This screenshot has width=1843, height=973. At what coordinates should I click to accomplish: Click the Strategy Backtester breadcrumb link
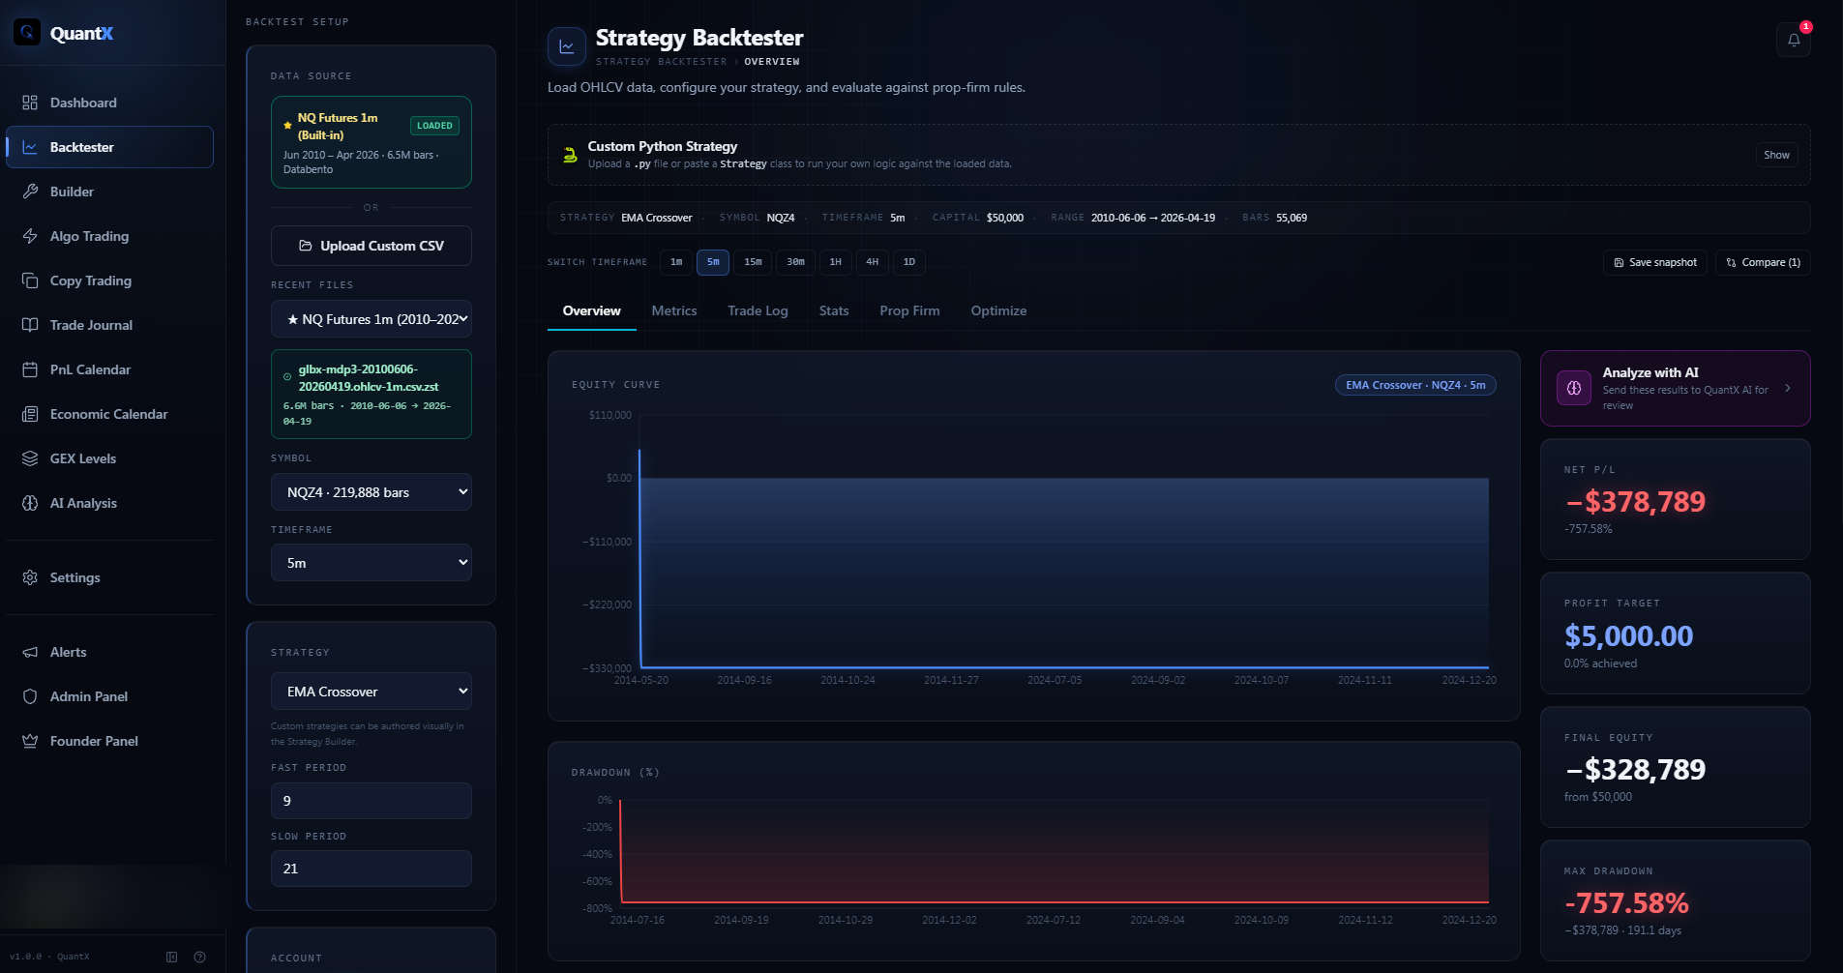(x=661, y=62)
